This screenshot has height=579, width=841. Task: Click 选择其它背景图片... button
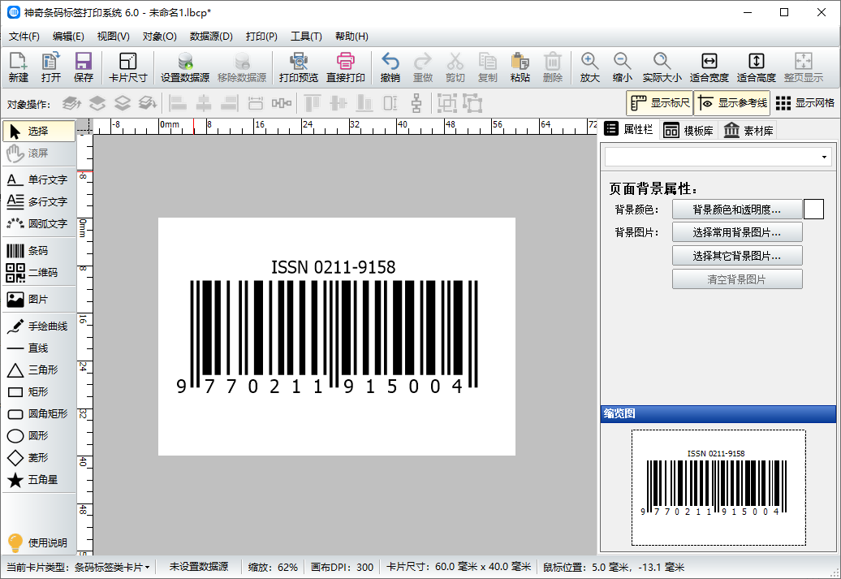(737, 256)
